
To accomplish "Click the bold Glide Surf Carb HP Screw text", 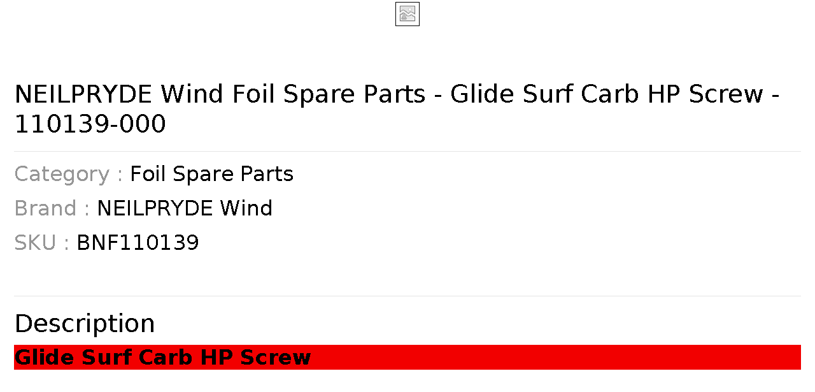I will point(162,358).
